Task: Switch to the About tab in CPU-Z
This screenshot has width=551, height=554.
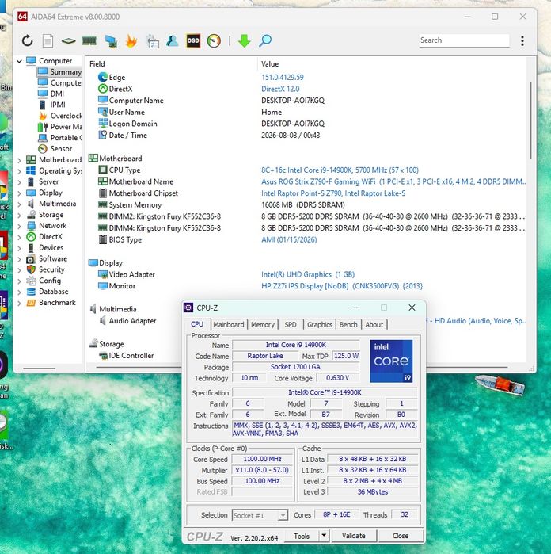Action: click(x=374, y=324)
